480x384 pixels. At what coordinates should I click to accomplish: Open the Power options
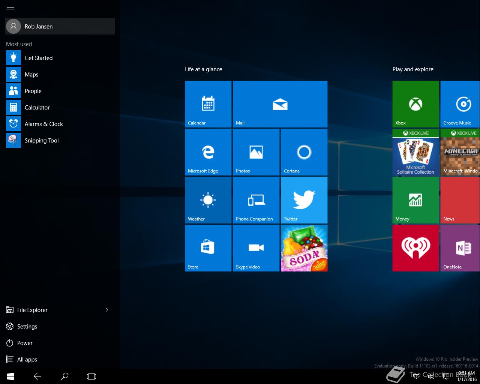click(x=25, y=343)
